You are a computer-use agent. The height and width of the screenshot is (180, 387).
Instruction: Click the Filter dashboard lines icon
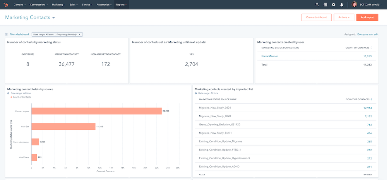pyautogui.click(x=7, y=34)
